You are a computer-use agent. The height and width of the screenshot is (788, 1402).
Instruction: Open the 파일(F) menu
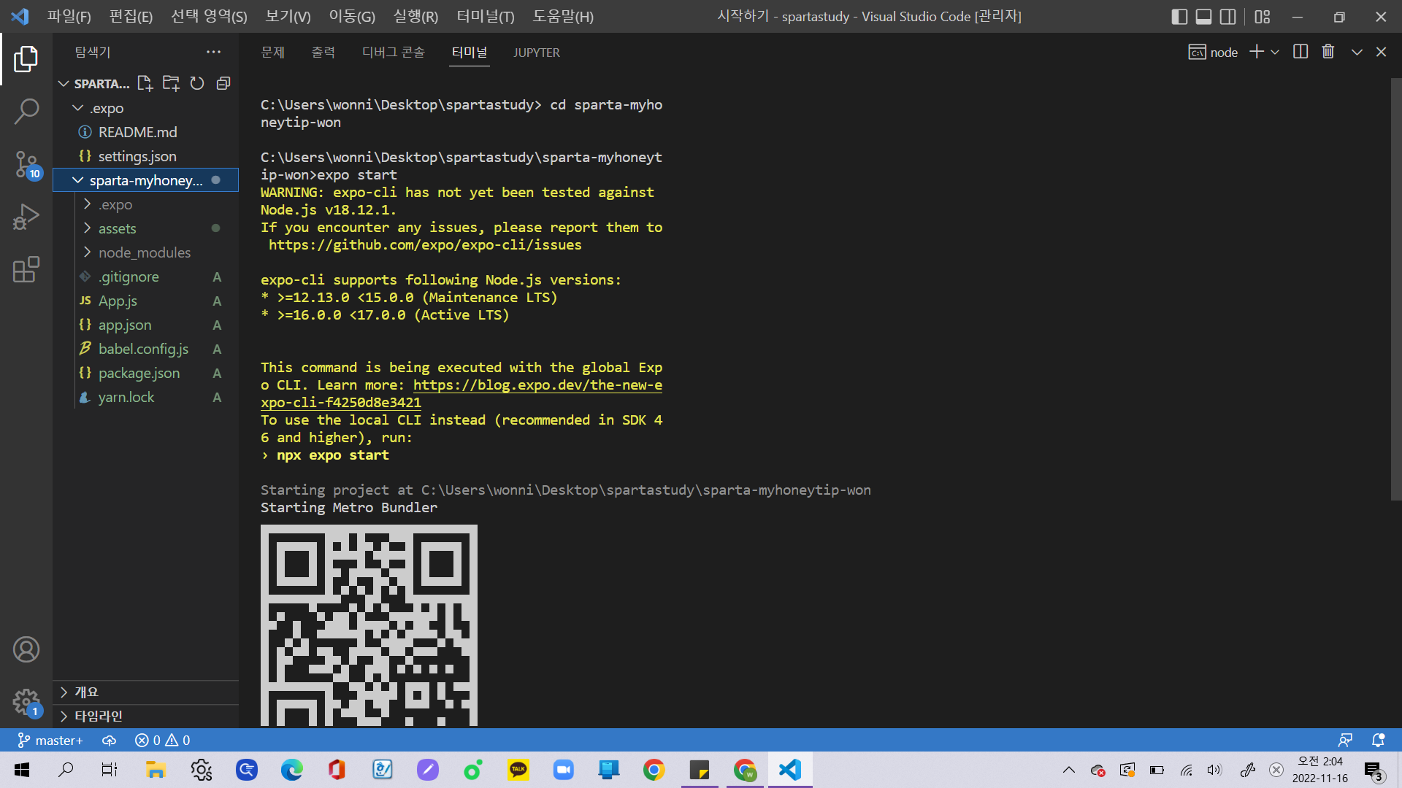(x=69, y=16)
